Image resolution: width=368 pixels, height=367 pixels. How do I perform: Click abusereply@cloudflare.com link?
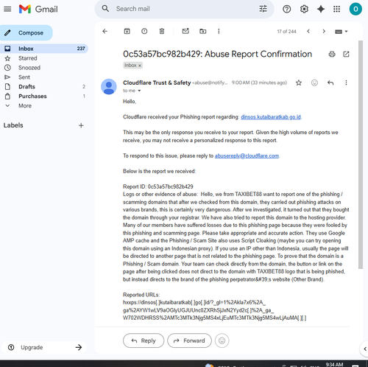pos(247,155)
